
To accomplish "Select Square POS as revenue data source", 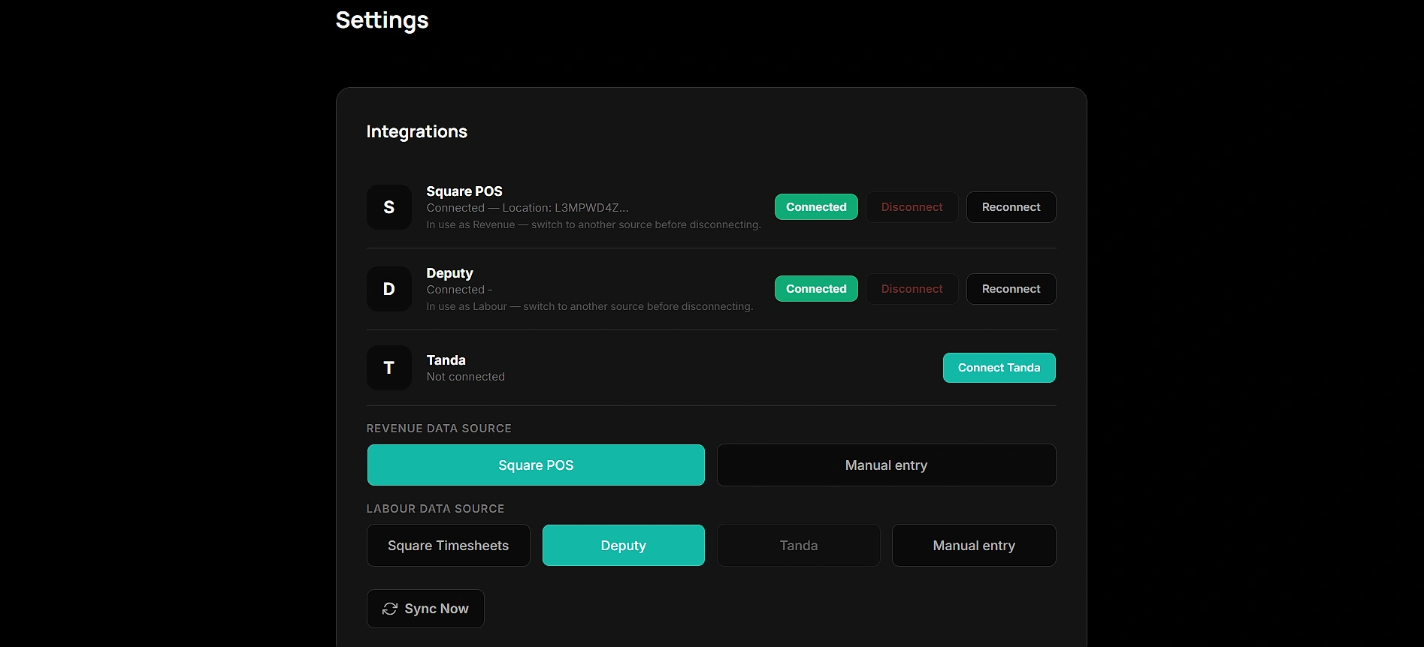I will click(x=536, y=465).
